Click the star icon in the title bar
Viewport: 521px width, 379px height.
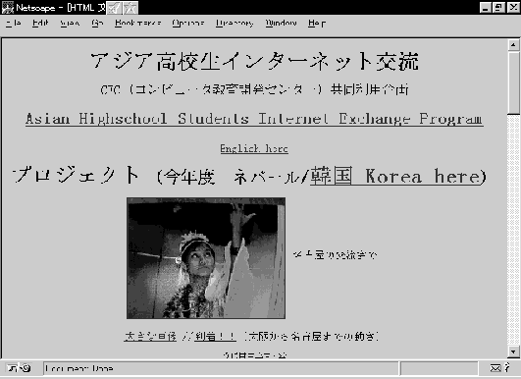pos(130,8)
